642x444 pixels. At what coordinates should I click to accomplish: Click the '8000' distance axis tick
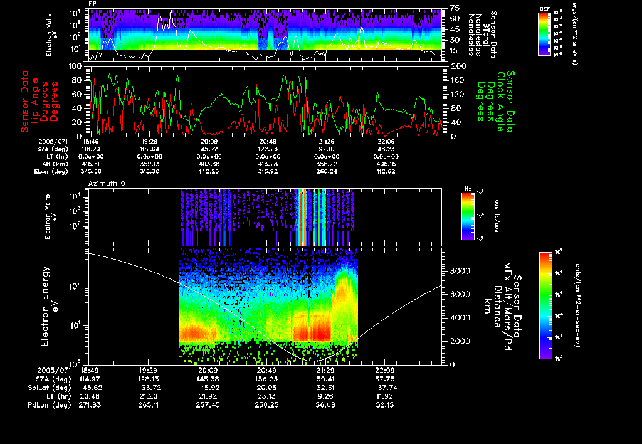pyautogui.click(x=460, y=271)
